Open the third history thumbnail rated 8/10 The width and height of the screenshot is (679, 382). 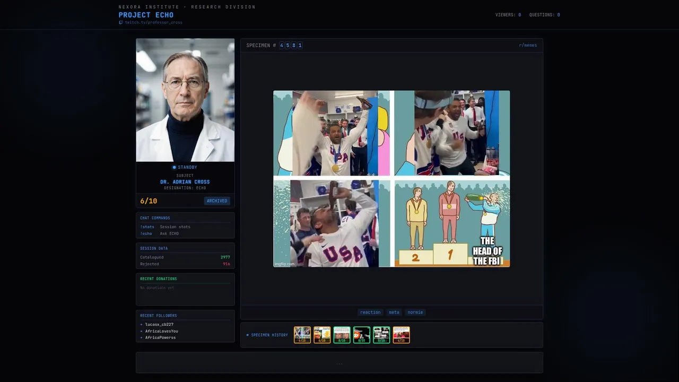[342, 335]
